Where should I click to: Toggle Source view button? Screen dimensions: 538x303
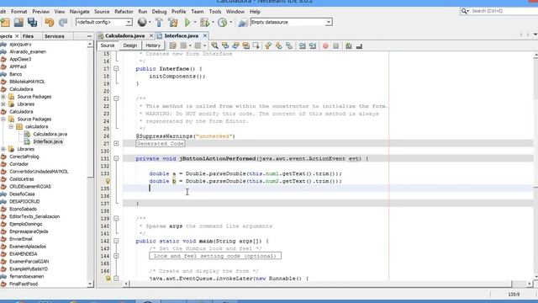click(108, 45)
